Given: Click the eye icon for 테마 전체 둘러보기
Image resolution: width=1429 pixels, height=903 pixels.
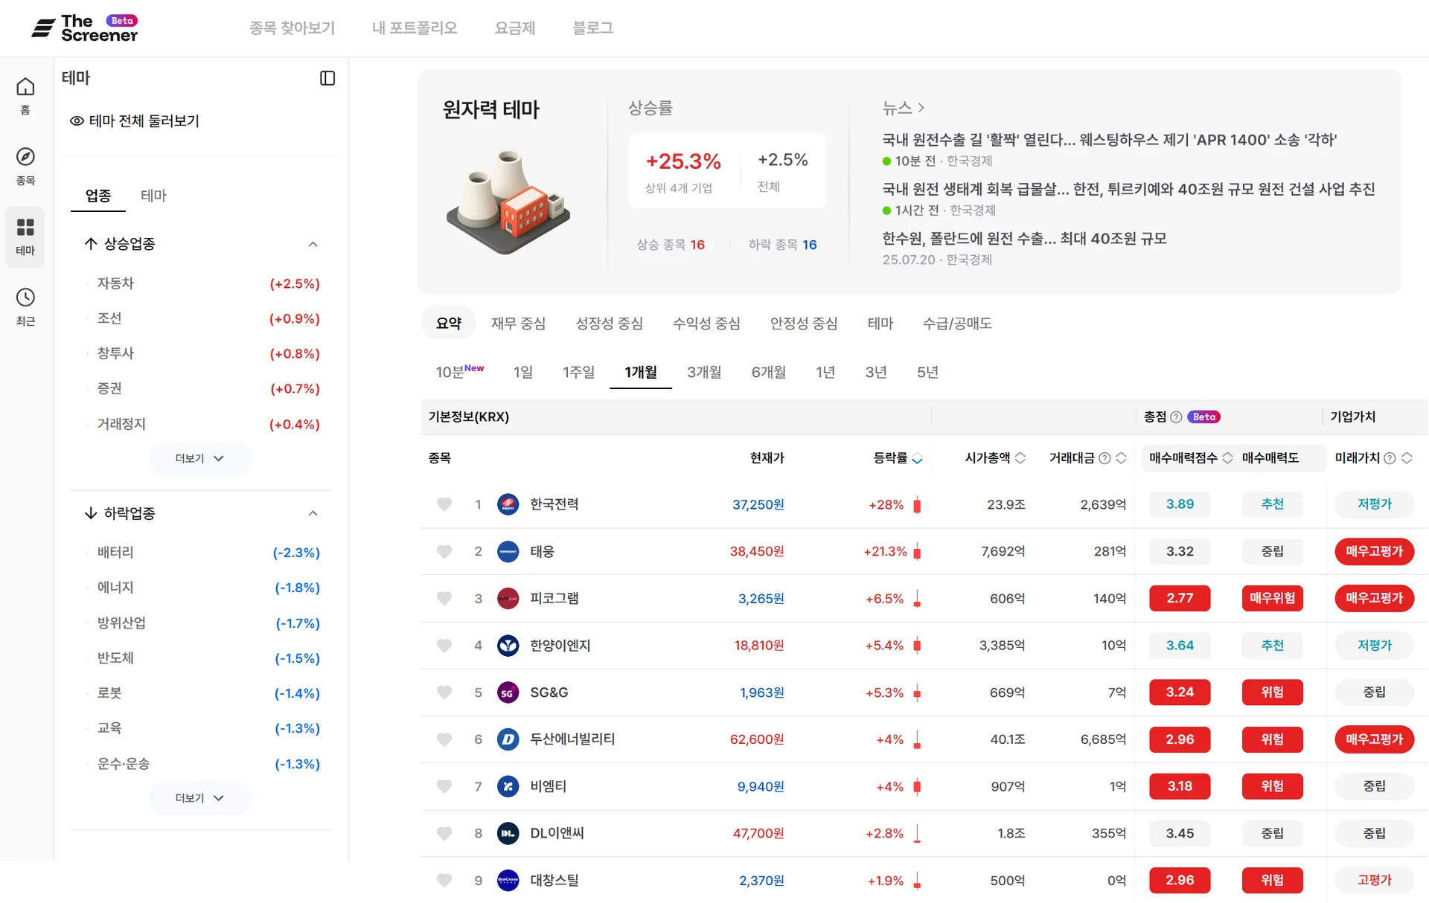Looking at the screenshot, I should [77, 121].
